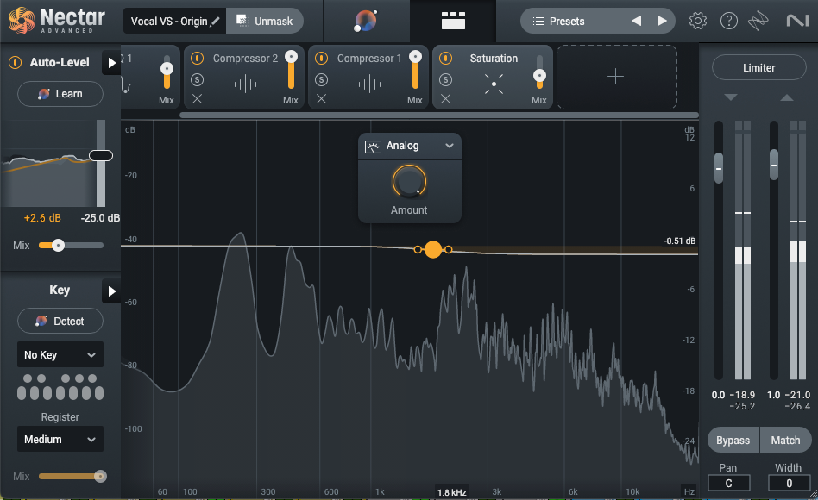The height and width of the screenshot is (500, 818).
Task: Click the resize grip corner
Action: click(813, 494)
